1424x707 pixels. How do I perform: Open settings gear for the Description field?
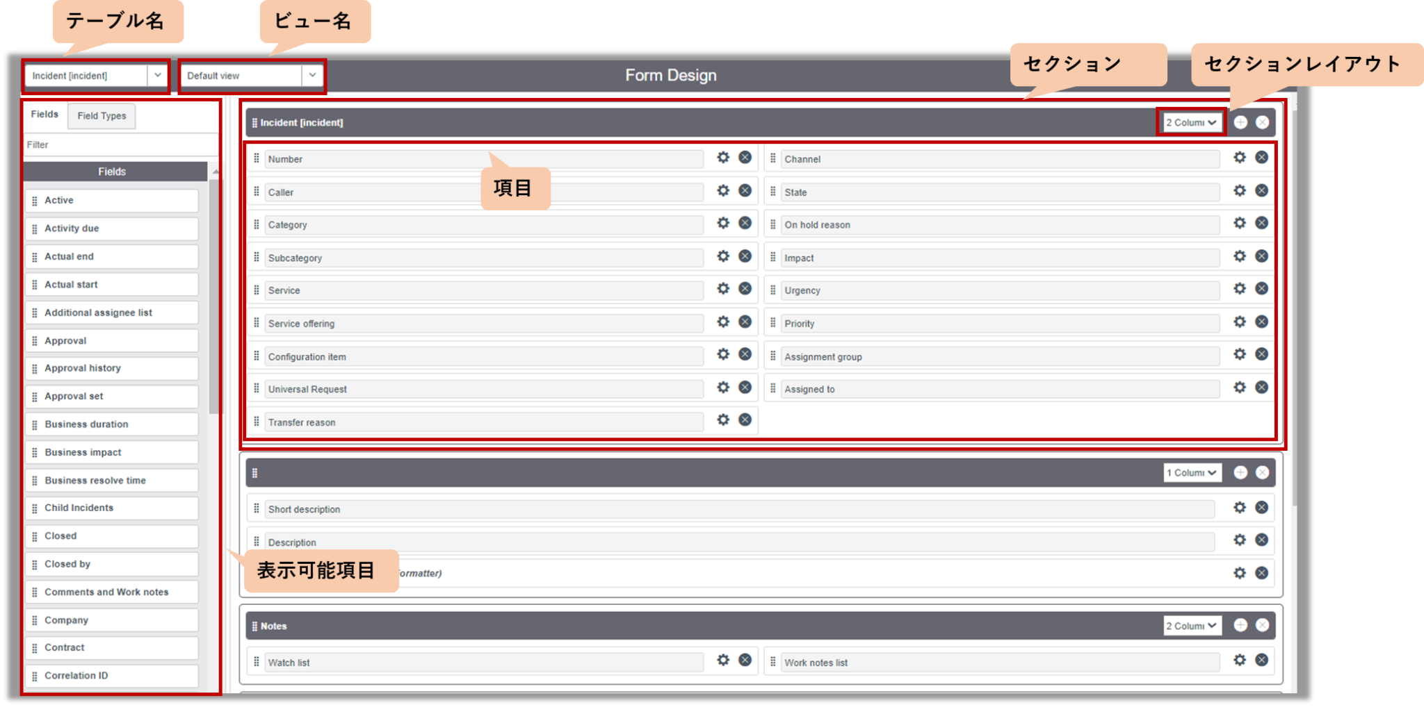[1239, 540]
